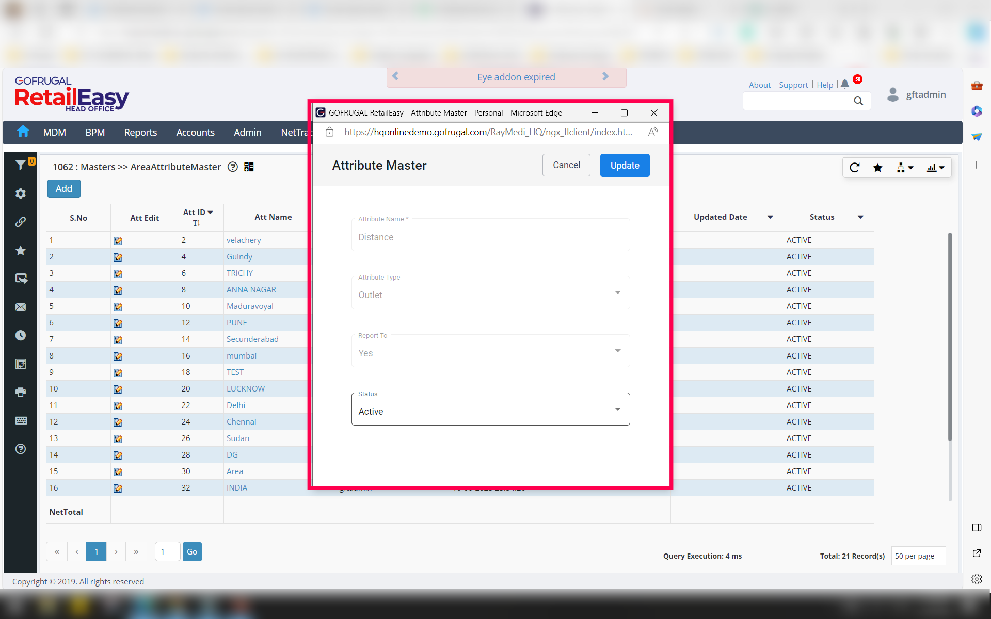Click the table's vertical scrollbar

point(949,335)
